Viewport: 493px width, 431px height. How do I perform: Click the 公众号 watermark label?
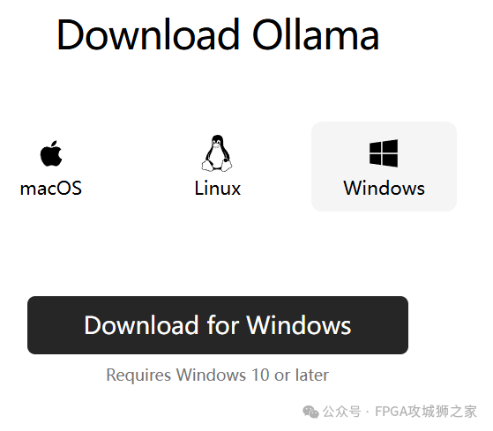pos(342,412)
